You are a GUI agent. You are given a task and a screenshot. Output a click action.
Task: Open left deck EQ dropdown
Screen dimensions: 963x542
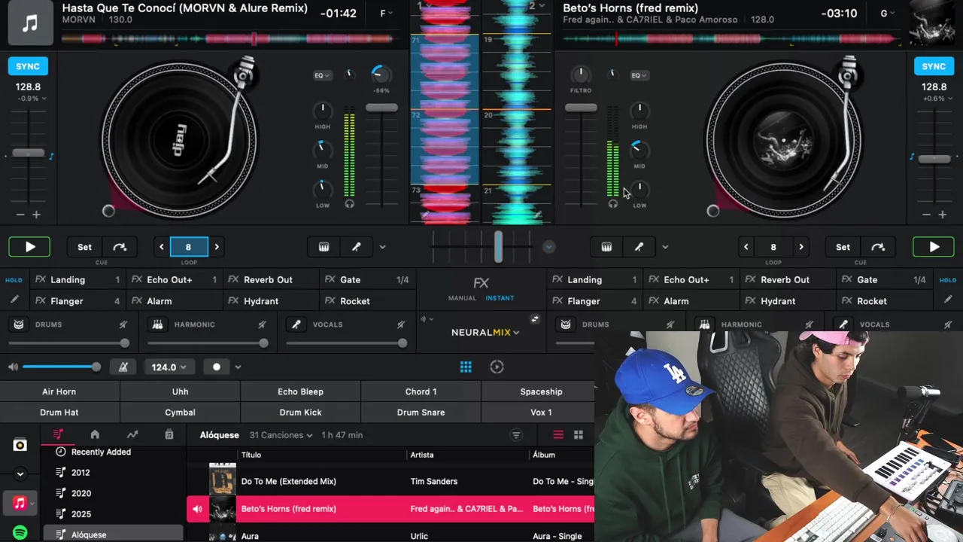click(x=323, y=75)
